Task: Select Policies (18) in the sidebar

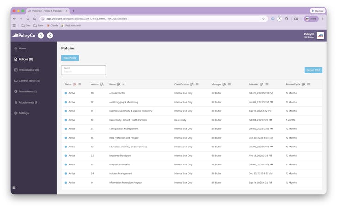Action: click(24, 59)
